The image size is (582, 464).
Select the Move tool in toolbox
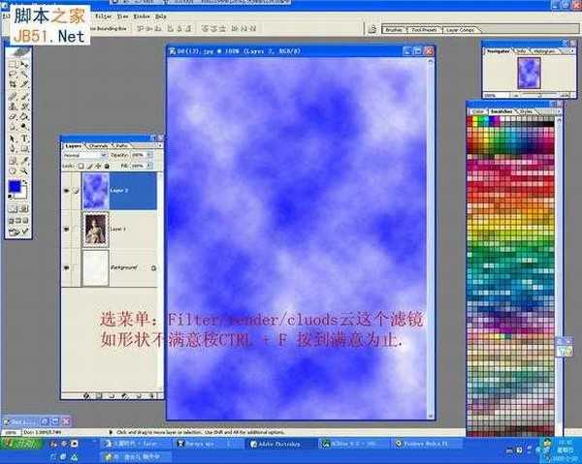24,64
